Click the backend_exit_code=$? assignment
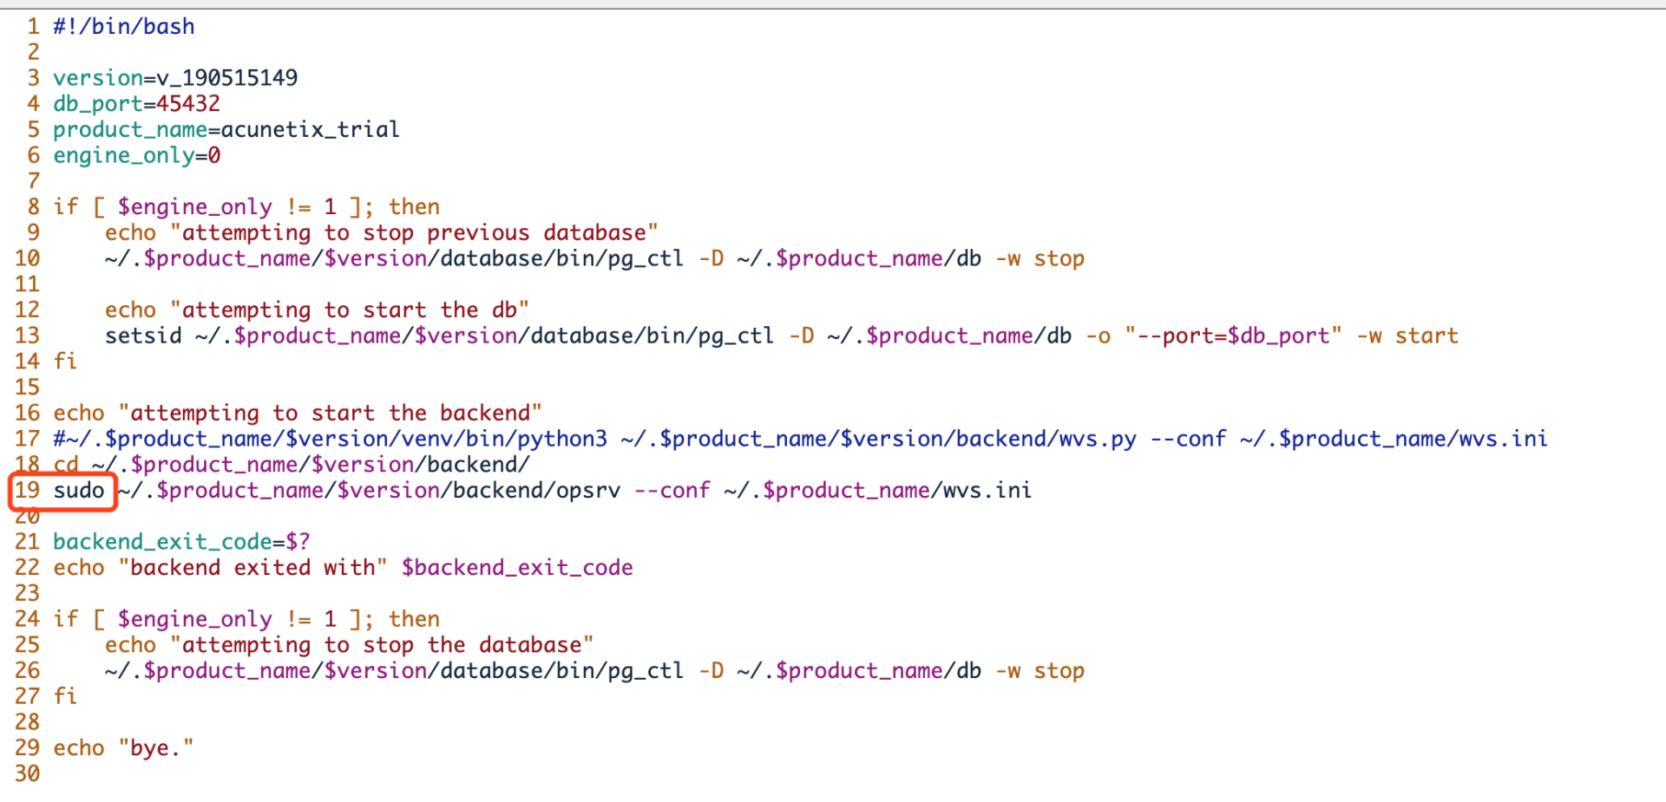The width and height of the screenshot is (1666, 802). pos(181,542)
